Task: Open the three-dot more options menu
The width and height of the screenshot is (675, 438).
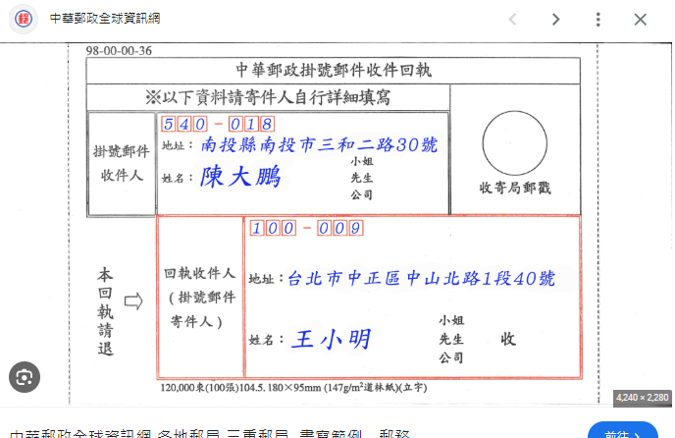Action: pos(597,19)
